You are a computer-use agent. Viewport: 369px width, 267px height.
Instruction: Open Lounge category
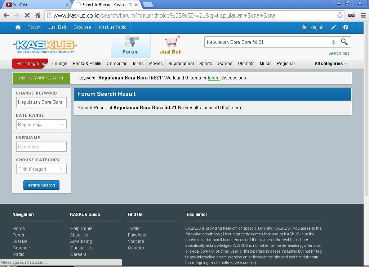tap(60, 64)
